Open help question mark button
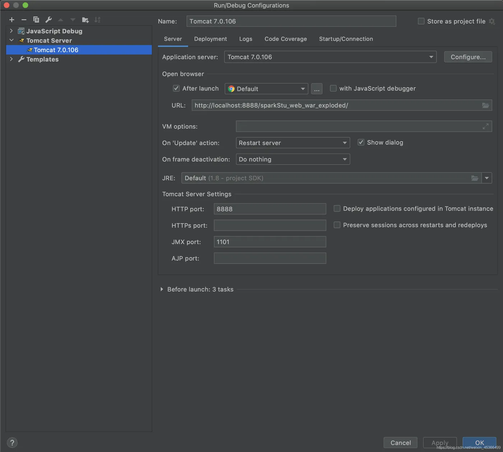Image resolution: width=503 pixels, height=452 pixels. click(12, 443)
